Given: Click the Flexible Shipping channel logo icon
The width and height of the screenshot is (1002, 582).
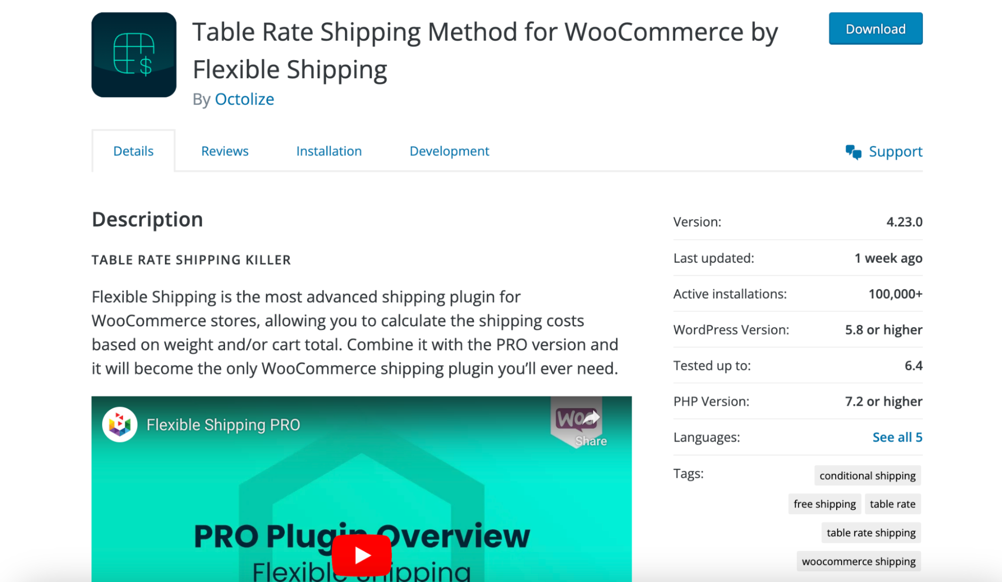Looking at the screenshot, I should coord(119,423).
